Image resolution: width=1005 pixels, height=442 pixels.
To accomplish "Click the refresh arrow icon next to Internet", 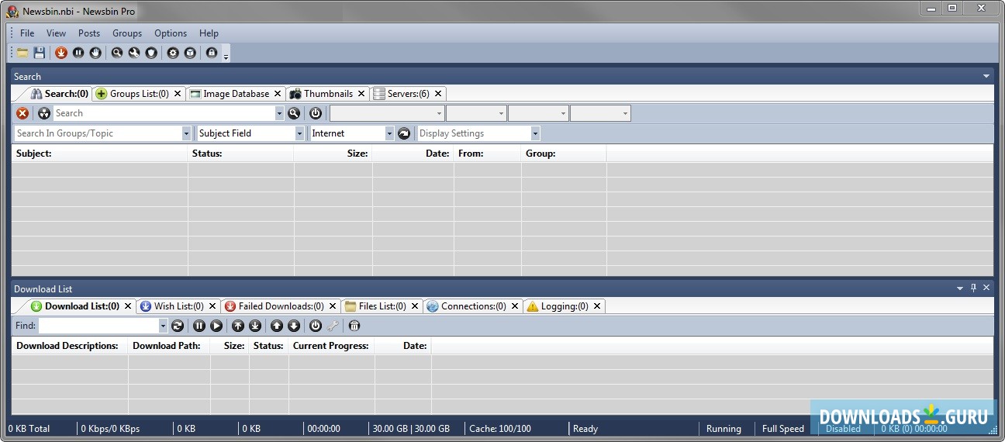I will pyautogui.click(x=404, y=133).
